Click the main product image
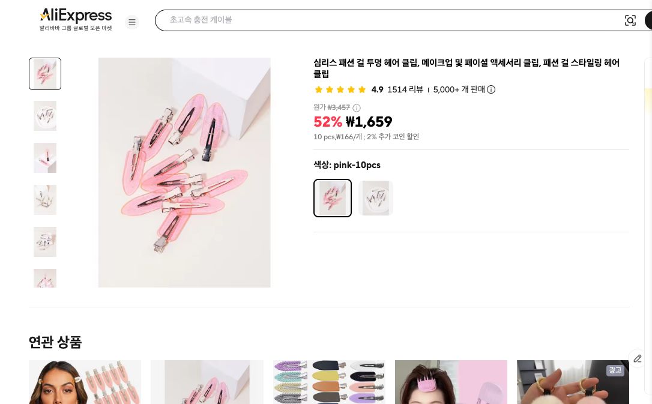This screenshot has height=404, width=652. [x=184, y=172]
